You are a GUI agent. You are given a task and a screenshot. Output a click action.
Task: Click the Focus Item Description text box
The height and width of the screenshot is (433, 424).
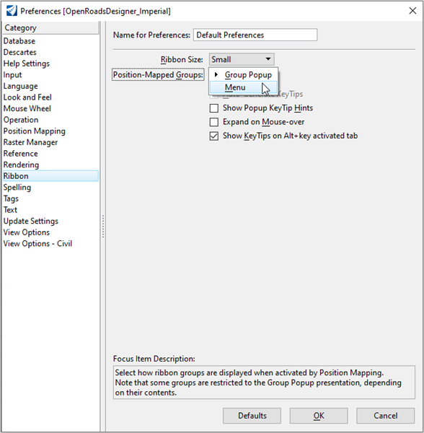pos(264,382)
